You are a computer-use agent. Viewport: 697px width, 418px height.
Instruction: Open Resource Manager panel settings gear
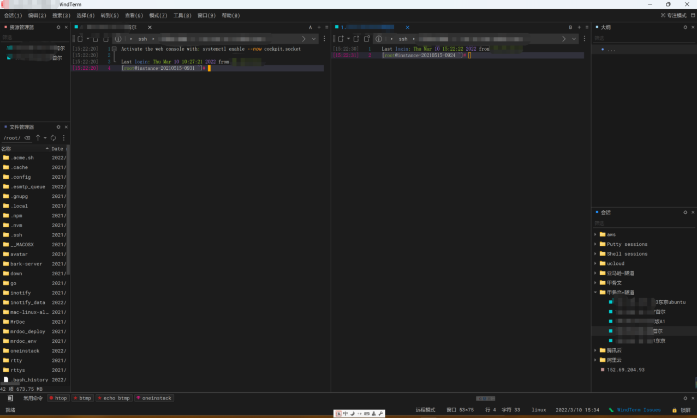point(58,27)
